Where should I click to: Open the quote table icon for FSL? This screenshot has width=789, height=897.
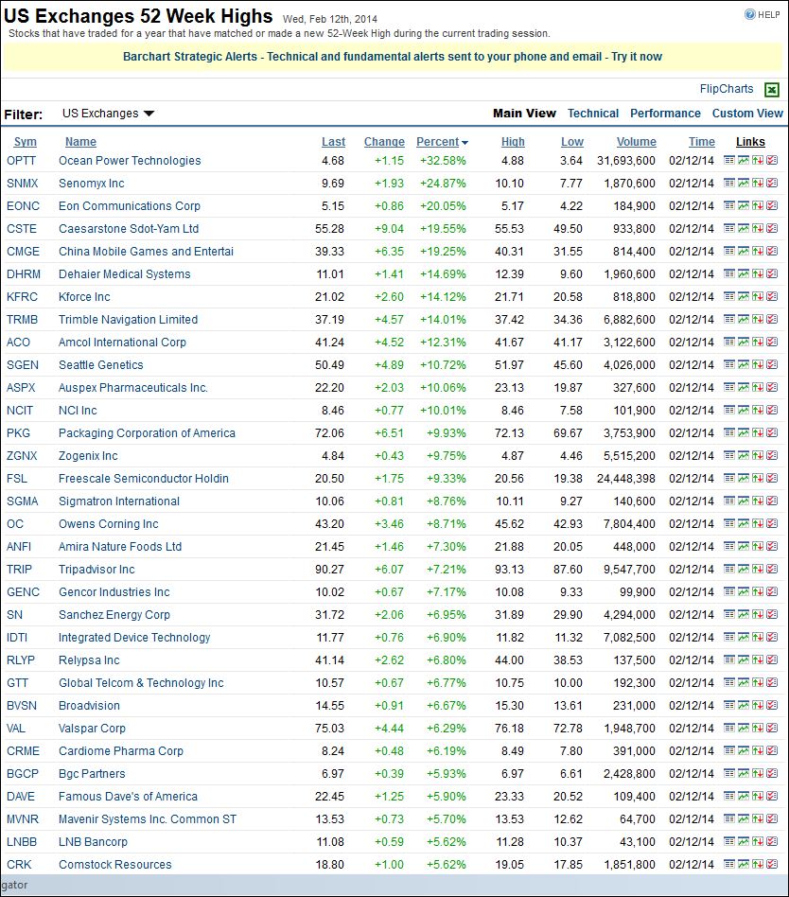click(x=728, y=478)
